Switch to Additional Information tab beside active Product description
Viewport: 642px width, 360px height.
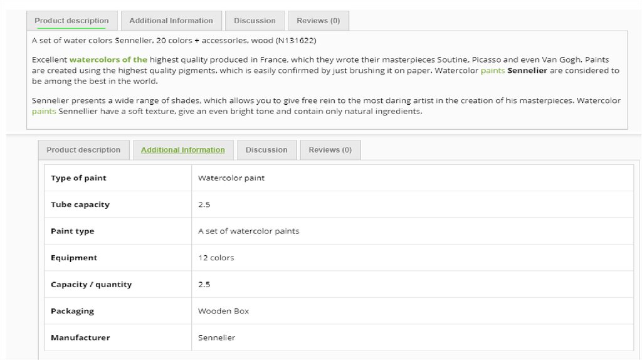click(171, 21)
